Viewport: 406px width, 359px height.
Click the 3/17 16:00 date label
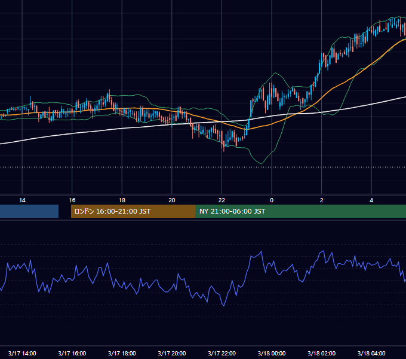[72, 353]
